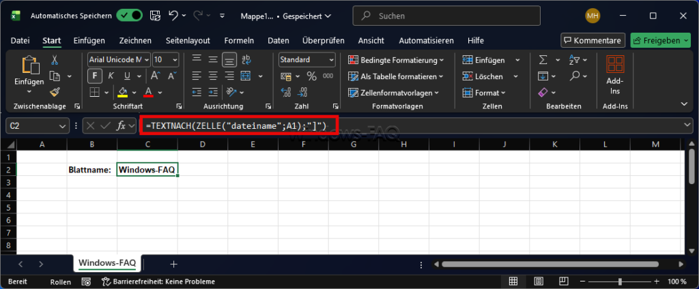Click the MH account avatar
This screenshot has height=289, width=699.
pyautogui.click(x=593, y=16)
